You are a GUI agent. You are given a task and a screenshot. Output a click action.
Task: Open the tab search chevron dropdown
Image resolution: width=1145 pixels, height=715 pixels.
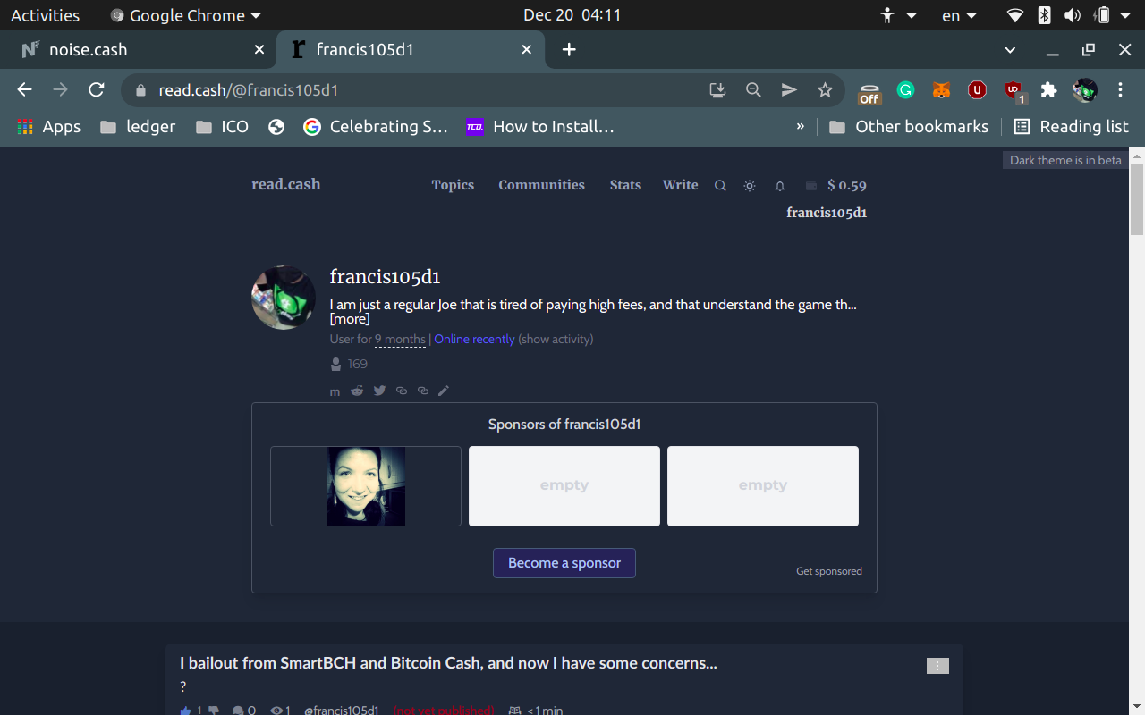pyautogui.click(x=1010, y=50)
